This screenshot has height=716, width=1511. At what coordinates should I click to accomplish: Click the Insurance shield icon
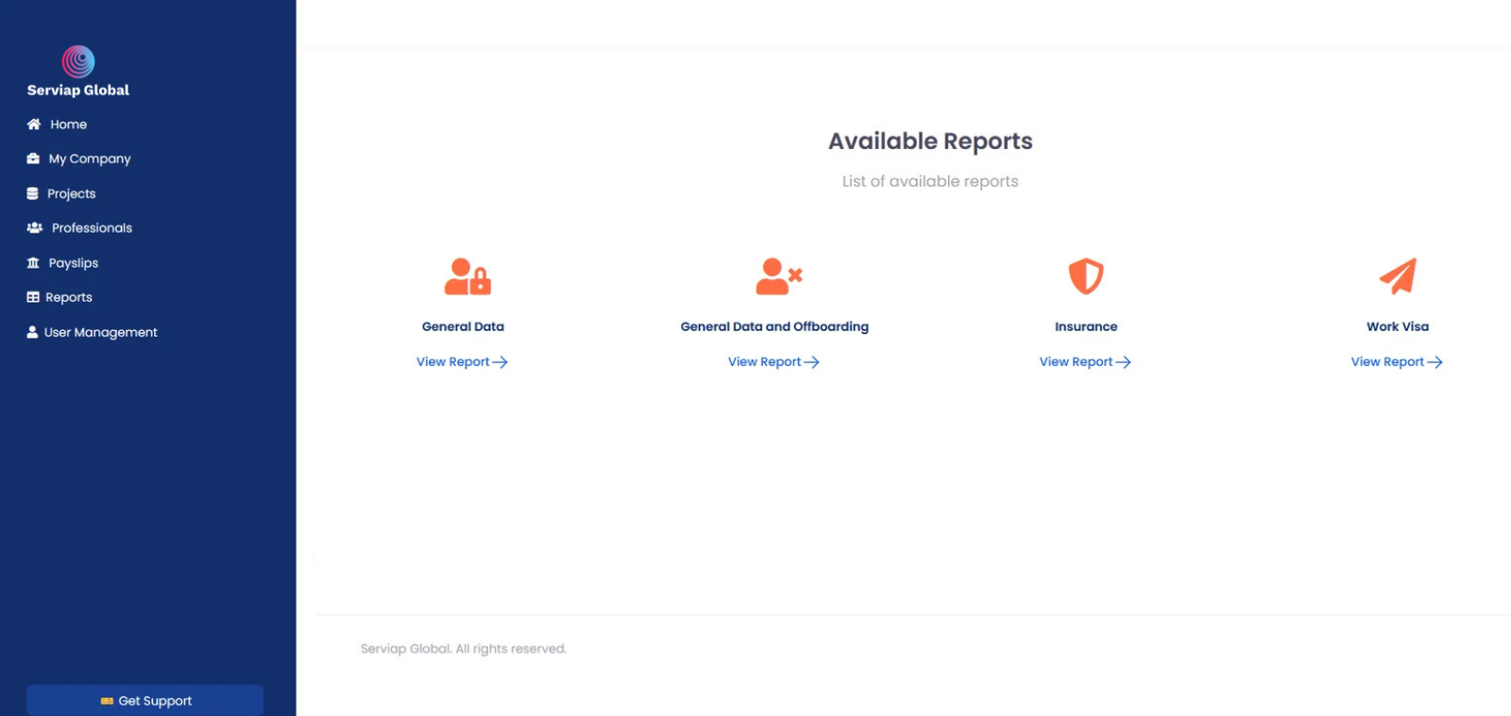[x=1086, y=276]
